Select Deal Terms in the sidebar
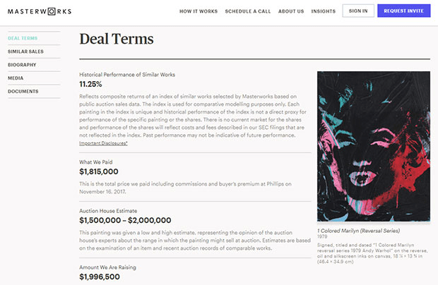This screenshot has height=285, width=438. pyautogui.click(x=23, y=38)
